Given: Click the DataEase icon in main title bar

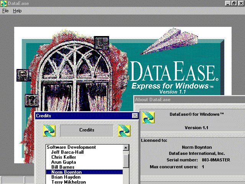Looking at the screenshot, I should pos(3,3).
